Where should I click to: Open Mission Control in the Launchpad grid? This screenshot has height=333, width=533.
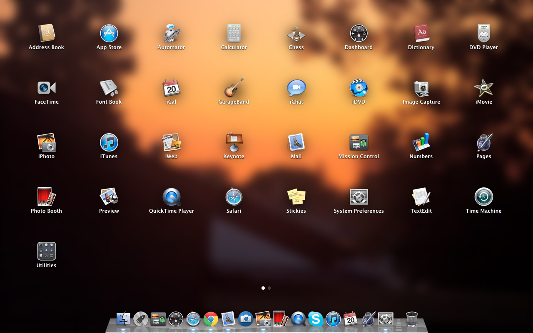tap(359, 142)
